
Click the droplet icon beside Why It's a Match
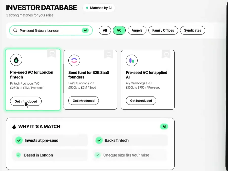(14, 127)
